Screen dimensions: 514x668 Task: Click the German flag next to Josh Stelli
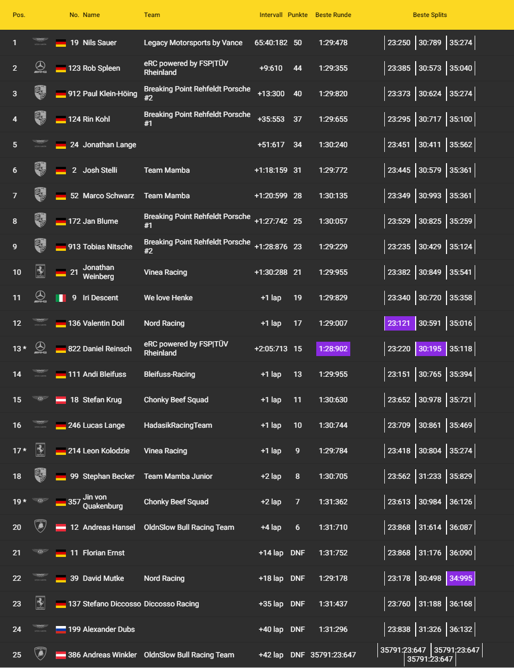point(61,170)
